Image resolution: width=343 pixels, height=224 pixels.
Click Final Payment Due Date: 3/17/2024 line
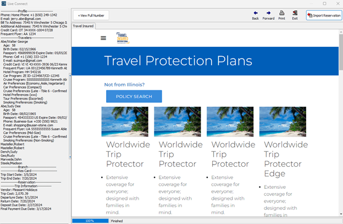(x=26, y=209)
